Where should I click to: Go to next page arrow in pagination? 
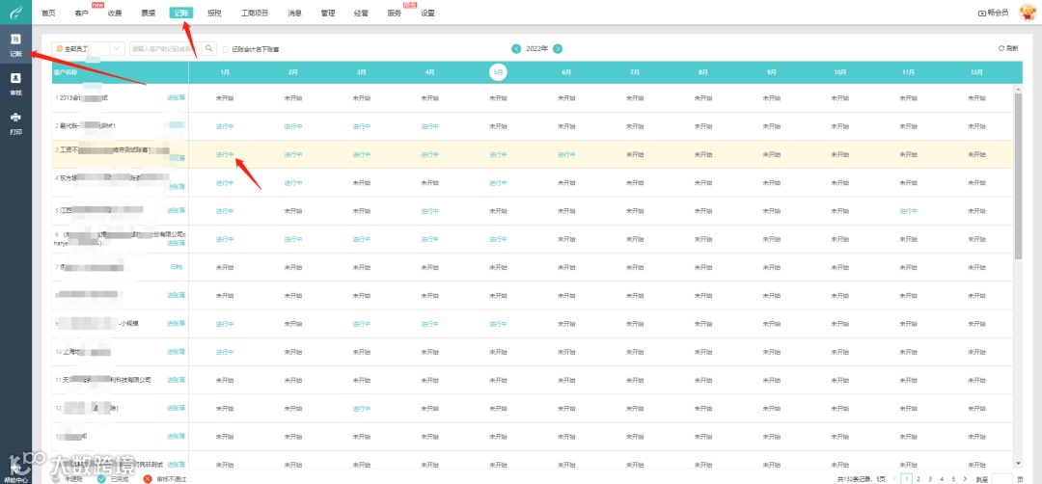tap(965, 478)
